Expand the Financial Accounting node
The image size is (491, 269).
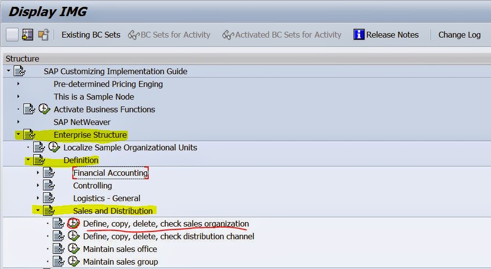point(38,172)
